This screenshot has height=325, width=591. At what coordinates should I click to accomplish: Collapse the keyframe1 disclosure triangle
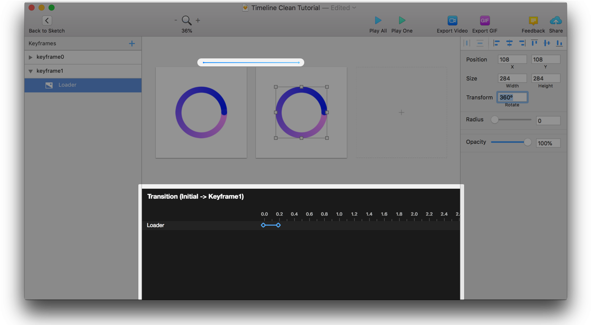point(31,71)
